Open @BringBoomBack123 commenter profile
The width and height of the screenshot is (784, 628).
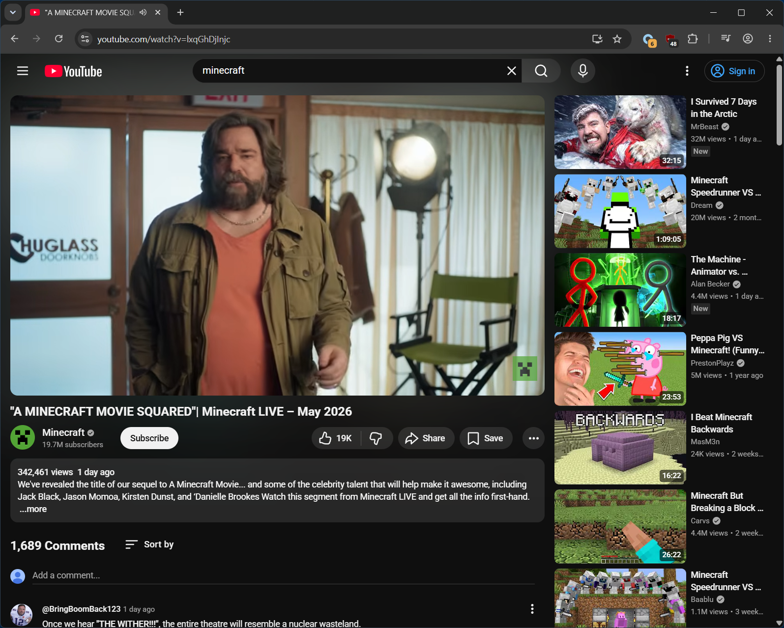[x=81, y=609]
